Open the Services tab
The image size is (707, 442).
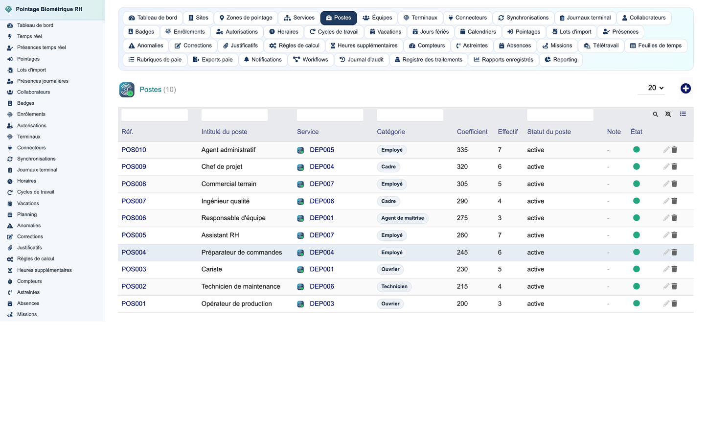(x=299, y=18)
